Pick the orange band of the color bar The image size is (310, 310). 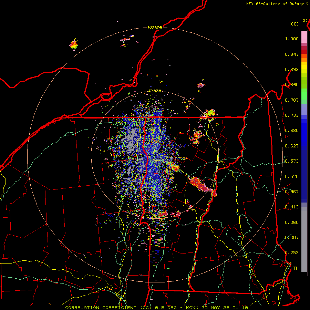coord(304,60)
